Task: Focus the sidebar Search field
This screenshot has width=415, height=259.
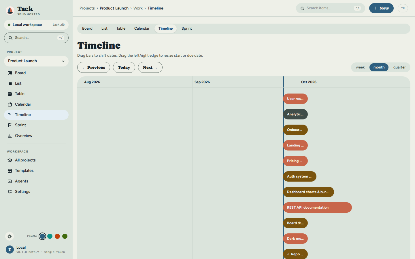Action: tap(36, 38)
